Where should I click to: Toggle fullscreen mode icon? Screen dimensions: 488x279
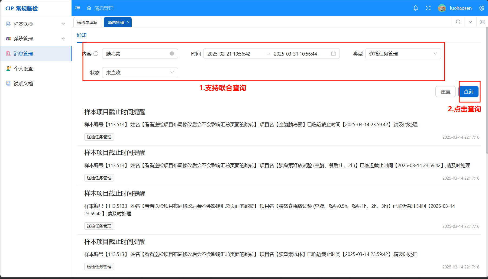[428, 8]
